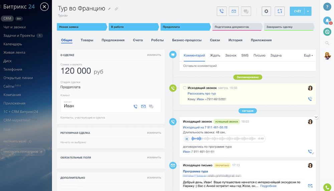Open the email button in header toolbar

(234, 11)
